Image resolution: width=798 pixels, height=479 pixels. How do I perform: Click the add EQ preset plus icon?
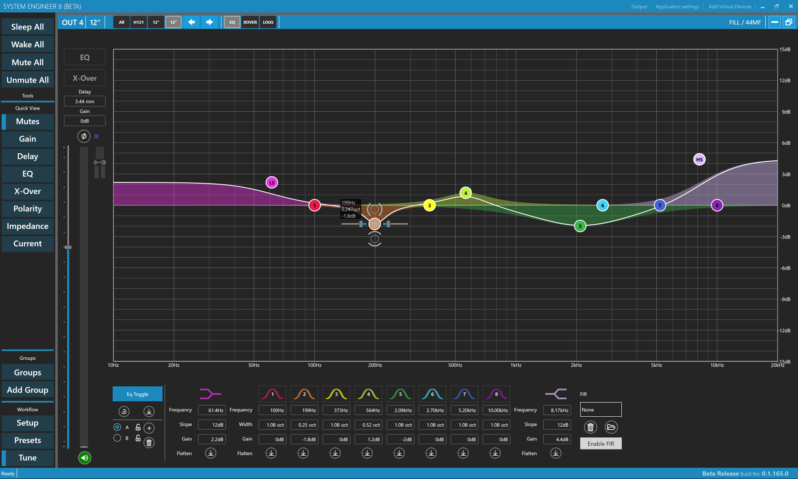point(149,428)
